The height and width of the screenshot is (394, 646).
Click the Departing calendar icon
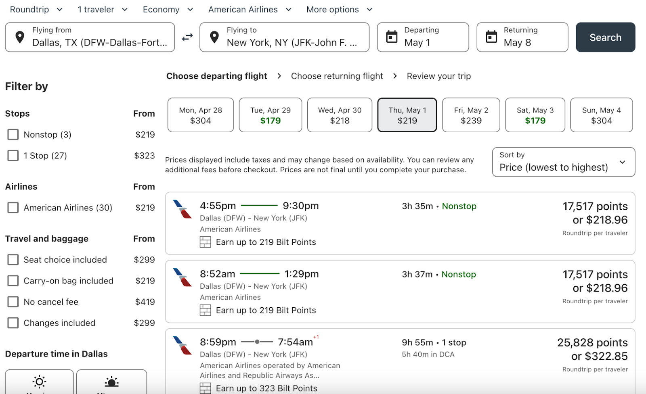pyautogui.click(x=392, y=37)
